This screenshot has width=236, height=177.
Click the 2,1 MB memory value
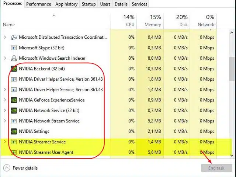[154, 131]
